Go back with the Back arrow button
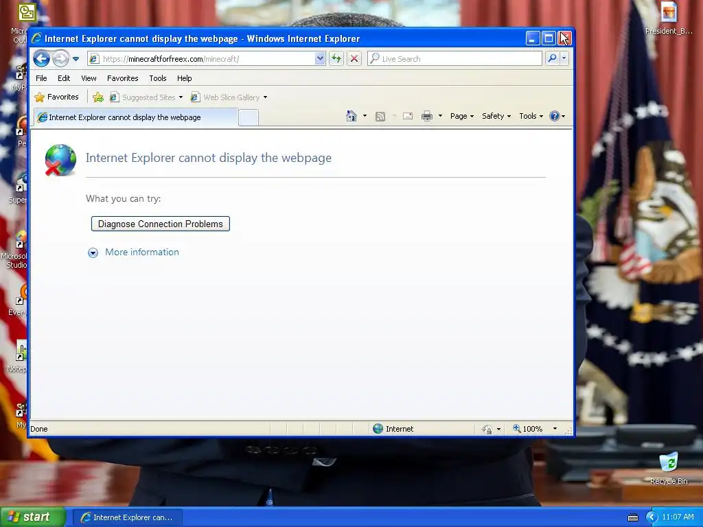The image size is (703, 527). 41,59
